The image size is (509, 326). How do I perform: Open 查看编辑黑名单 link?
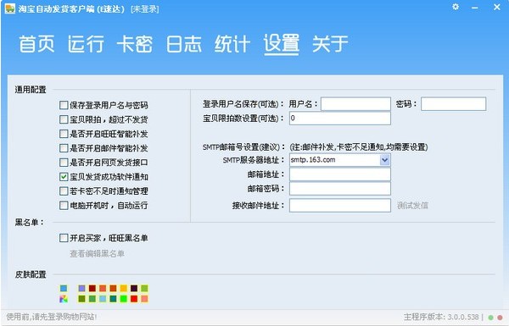tap(97, 254)
